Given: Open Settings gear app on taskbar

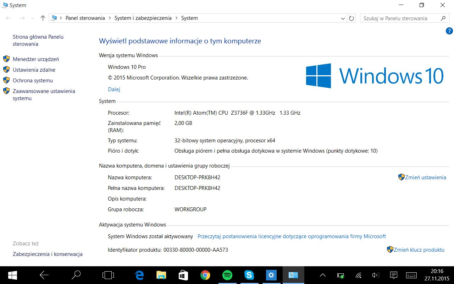Looking at the screenshot, I should tap(271, 275).
